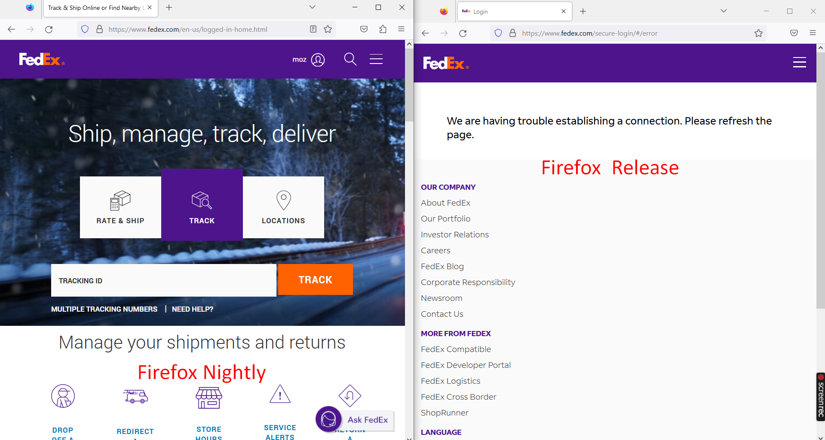Toggle the bookmark star for the FedEx page
825x440 pixels.
(x=328, y=29)
